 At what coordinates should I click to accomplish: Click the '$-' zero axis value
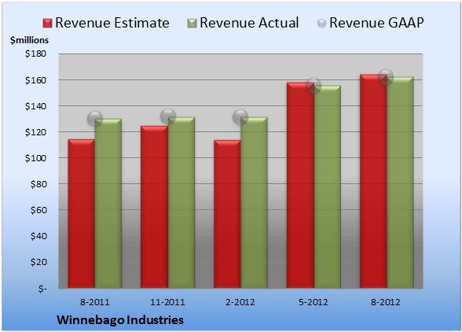tap(42, 288)
